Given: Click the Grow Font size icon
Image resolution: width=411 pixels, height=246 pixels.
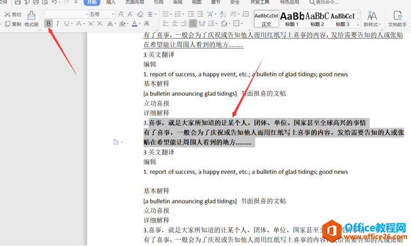Looking at the screenshot, I should tap(121, 14).
